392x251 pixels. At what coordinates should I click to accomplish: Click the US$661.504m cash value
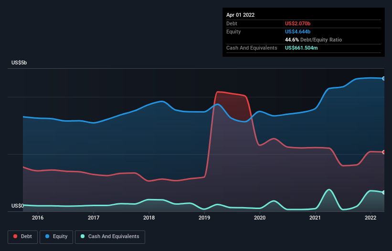(x=301, y=48)
